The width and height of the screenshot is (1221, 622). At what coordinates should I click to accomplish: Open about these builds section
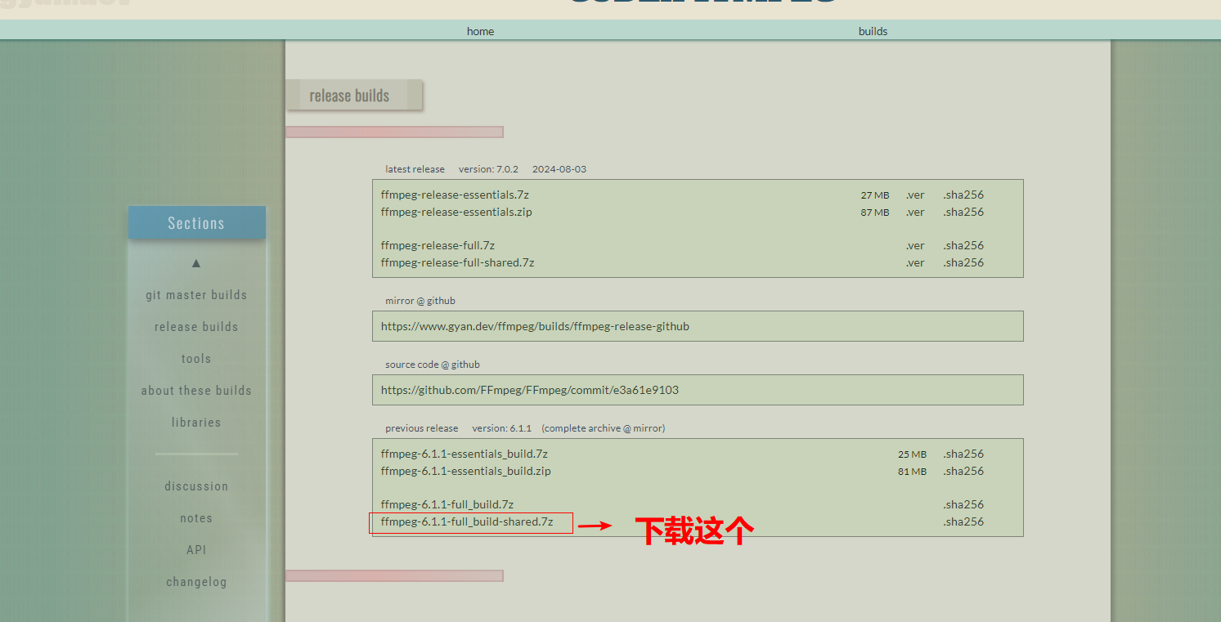(x=196, y=391)
